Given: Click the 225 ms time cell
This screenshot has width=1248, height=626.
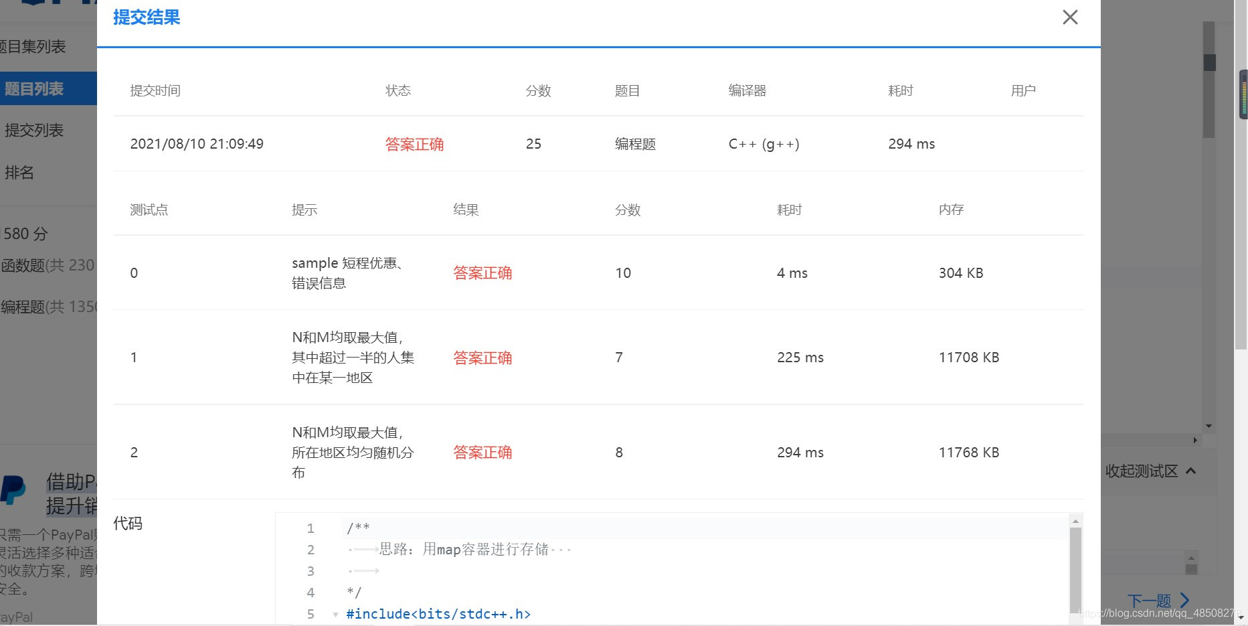Looking at the screenshot, I should 800,358.
